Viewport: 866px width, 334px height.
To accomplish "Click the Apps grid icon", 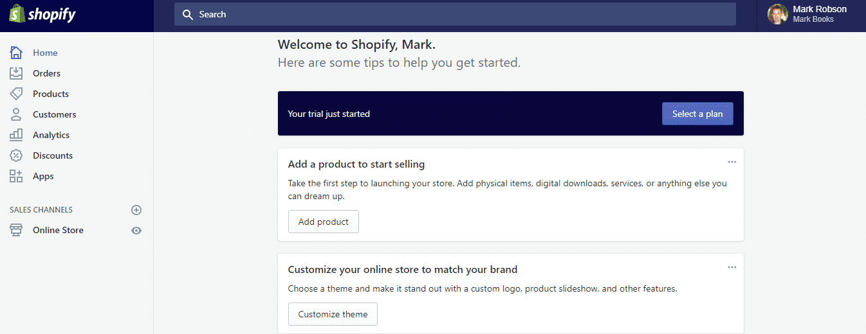I will pyautogui.click(x=16, y=176).
